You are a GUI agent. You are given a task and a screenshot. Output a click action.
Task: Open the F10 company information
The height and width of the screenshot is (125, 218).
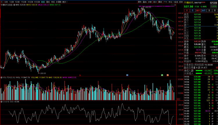(165, 2)
